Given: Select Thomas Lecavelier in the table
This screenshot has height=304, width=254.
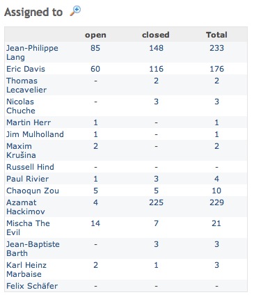Looking at the screenshot, I should point(26,85).
